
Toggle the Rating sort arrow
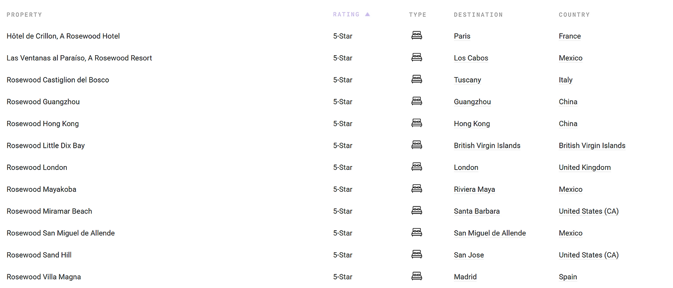point(368,15)
